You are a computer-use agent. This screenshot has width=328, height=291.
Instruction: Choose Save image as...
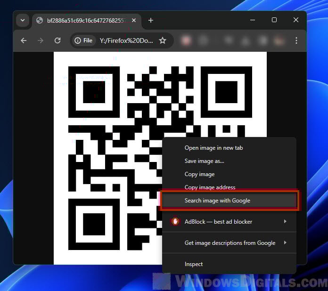point(229,161)
